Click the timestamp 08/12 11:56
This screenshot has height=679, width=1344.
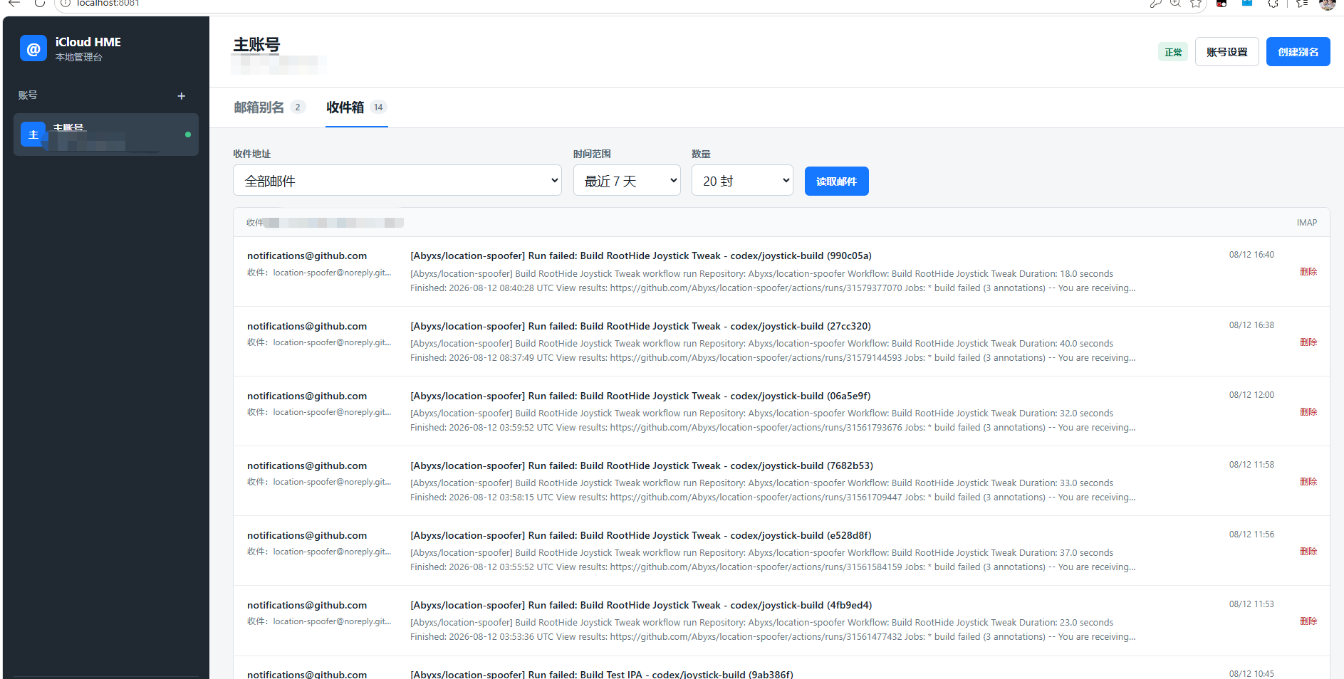coord(1251,535)
